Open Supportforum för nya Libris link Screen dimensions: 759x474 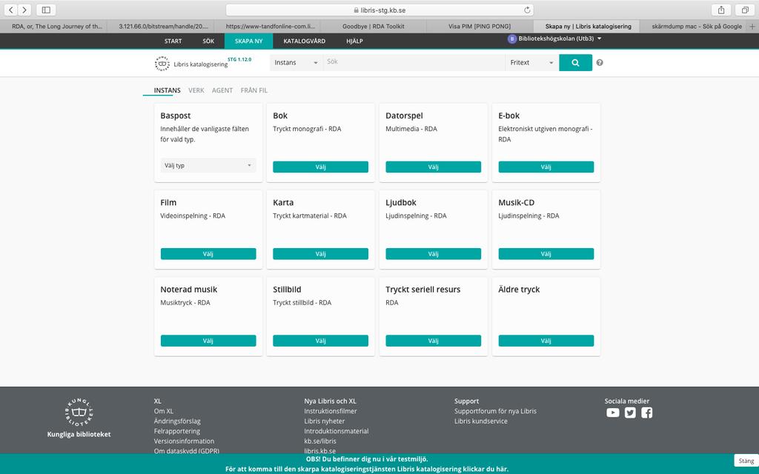495,411
